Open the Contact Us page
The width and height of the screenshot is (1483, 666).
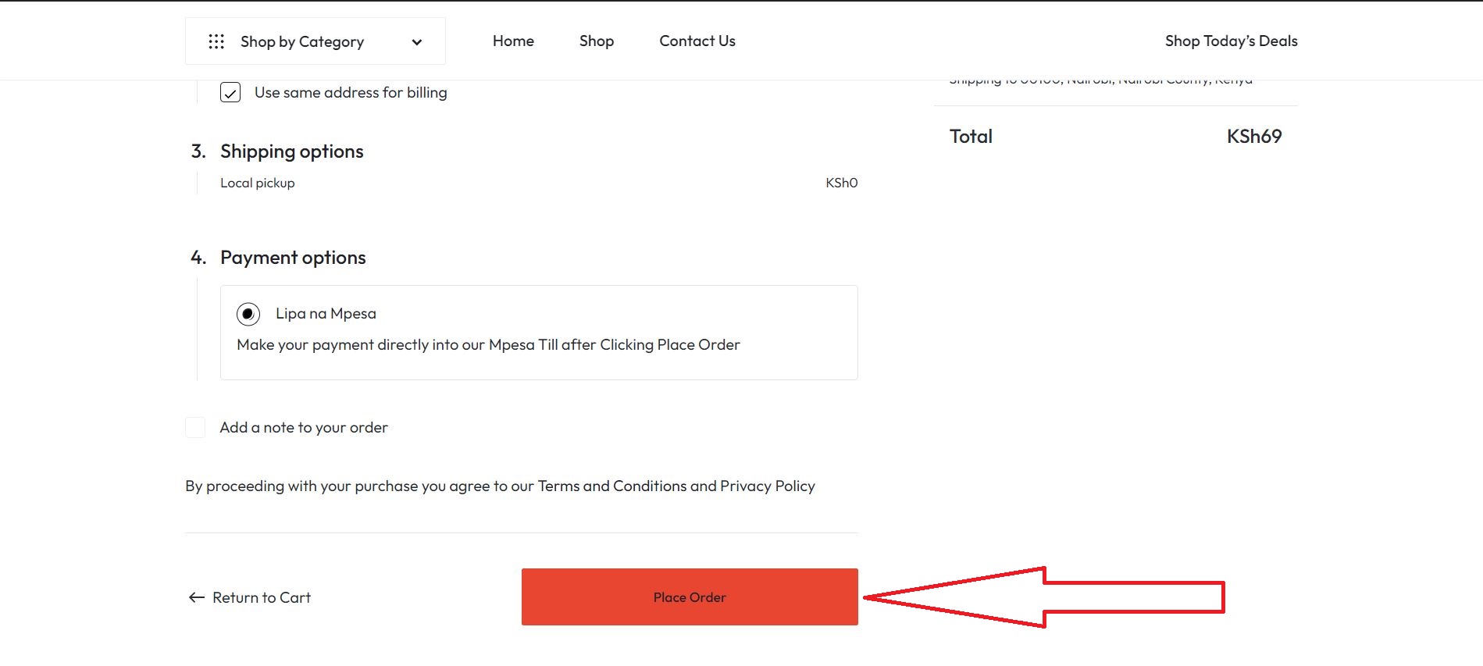(x=696, y=41)
